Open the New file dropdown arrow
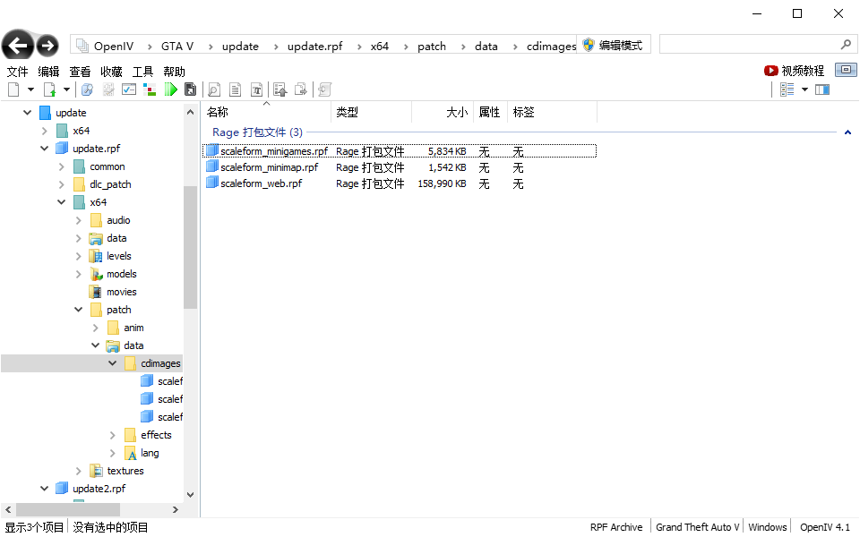 click(x=30, y=89)
